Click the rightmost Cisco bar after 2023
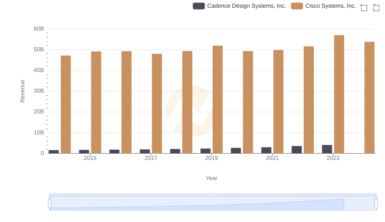 pyautogui.click(x=369, y=97)
